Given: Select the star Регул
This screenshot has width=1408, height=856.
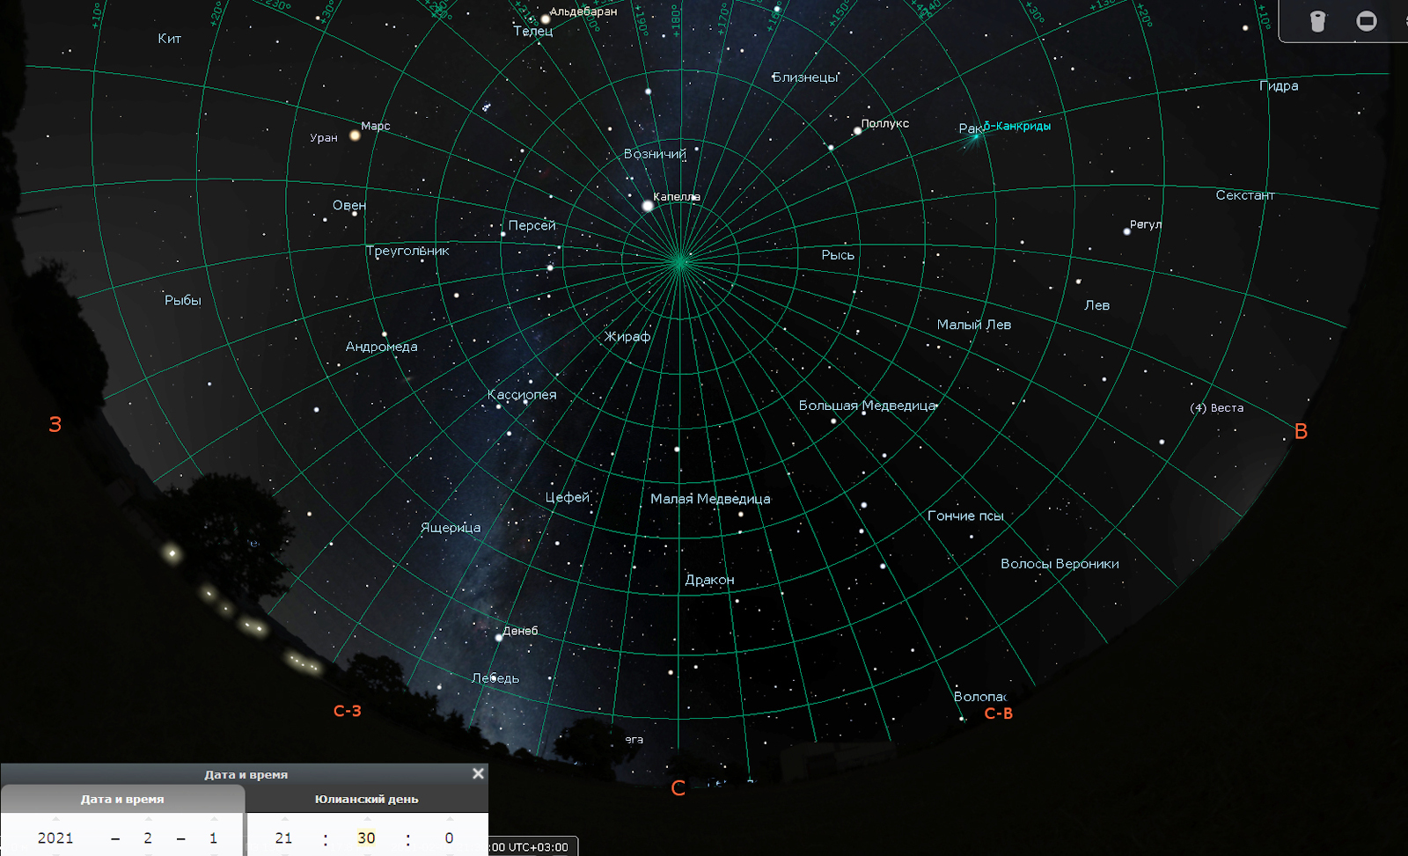Looking at the screenshot, I should [1126, 231].
